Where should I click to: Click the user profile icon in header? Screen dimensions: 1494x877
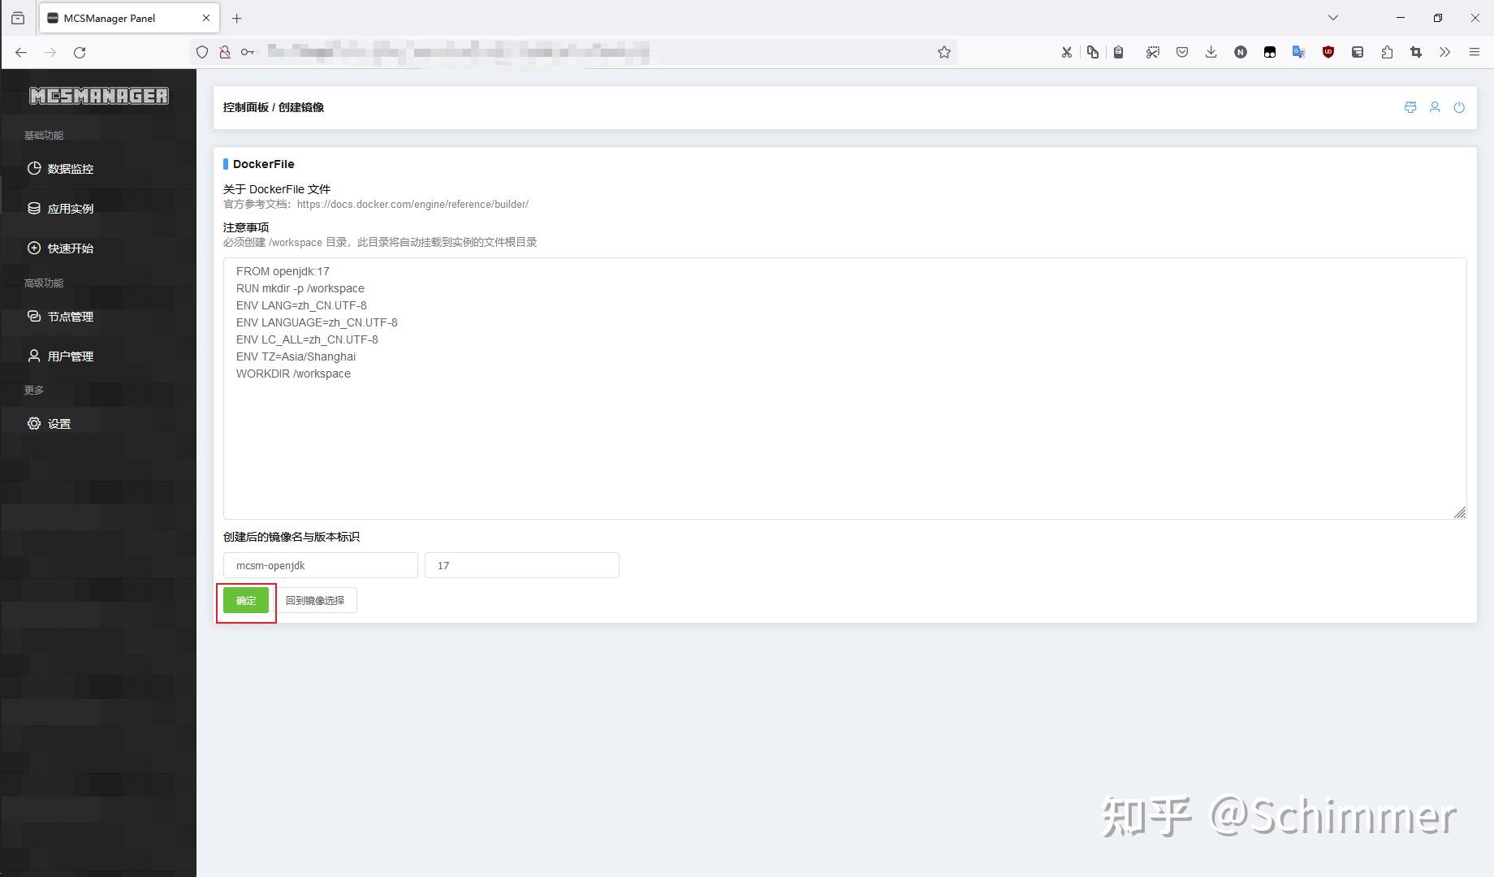pos(1435,106)
